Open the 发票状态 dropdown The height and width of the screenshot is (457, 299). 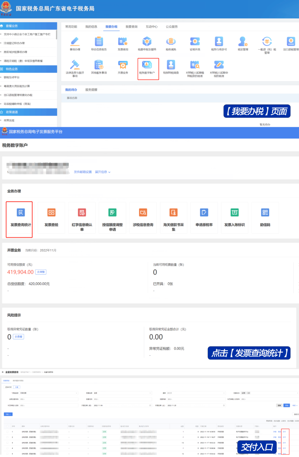[x=270, y=393]
